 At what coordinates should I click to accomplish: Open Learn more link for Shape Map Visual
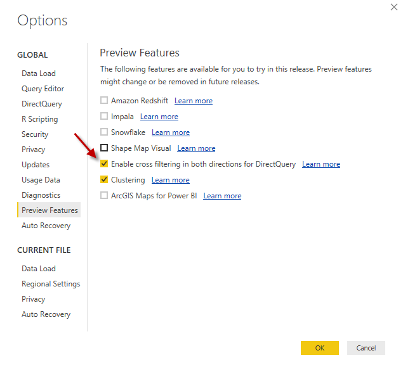(x=196, y=148)
